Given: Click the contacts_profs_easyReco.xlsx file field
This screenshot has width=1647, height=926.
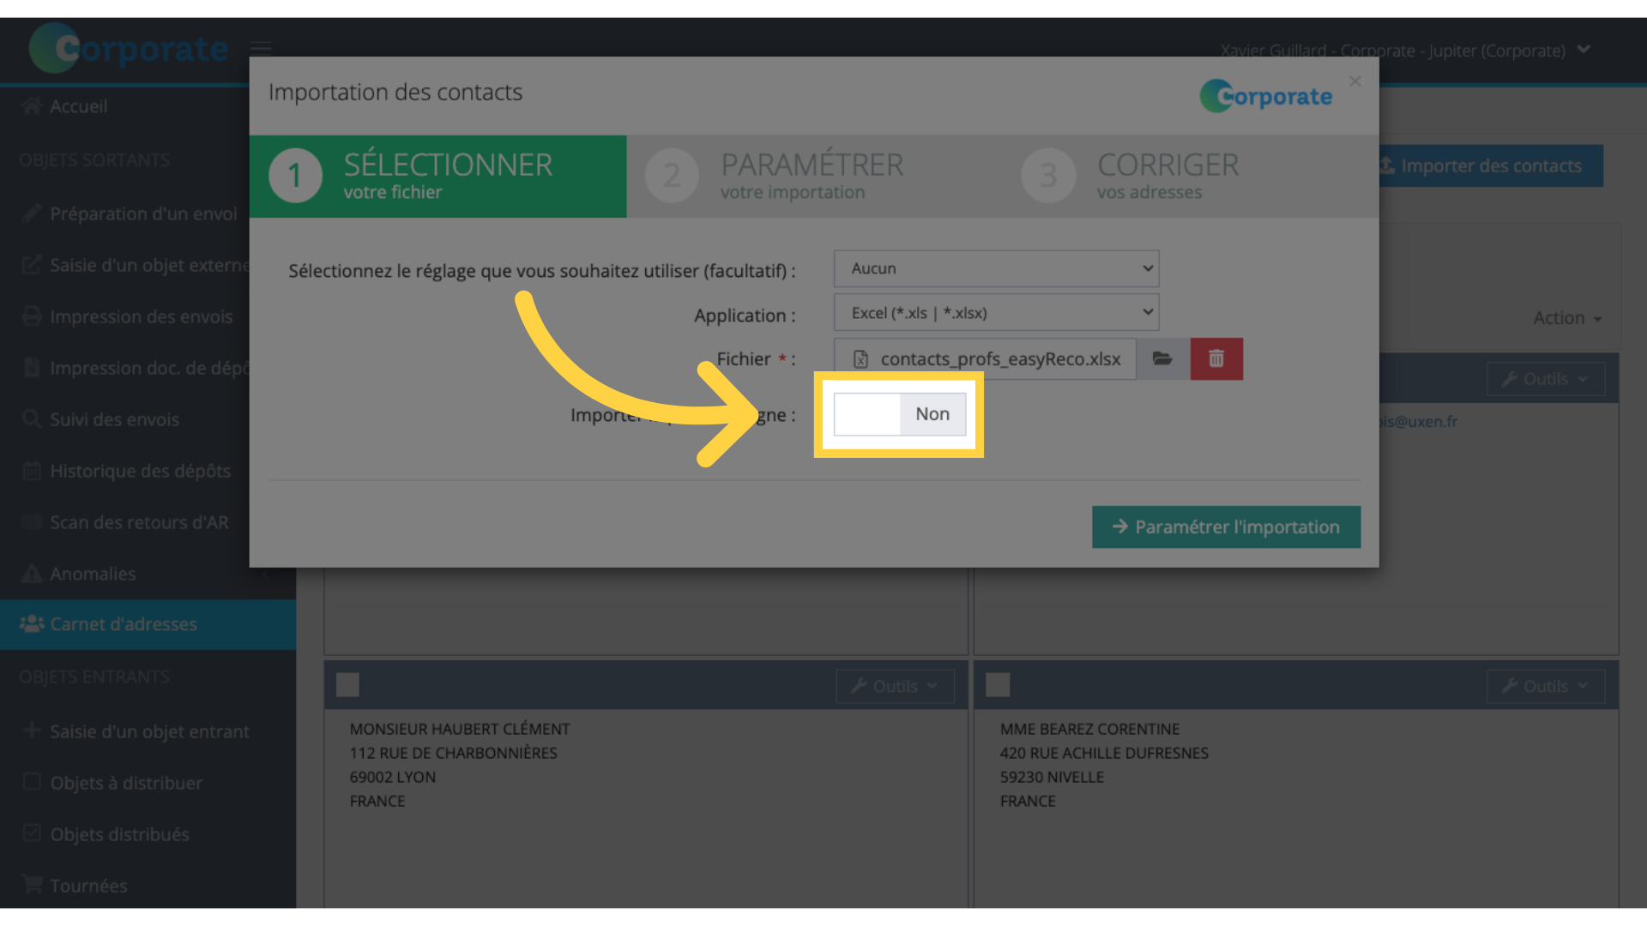Looking at the screenshot, I should click(x=985, y=358).
